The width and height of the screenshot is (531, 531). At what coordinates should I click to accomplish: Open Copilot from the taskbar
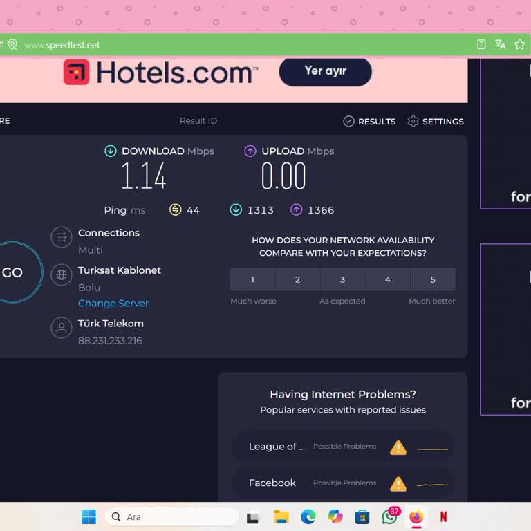[x=335, y=516]
